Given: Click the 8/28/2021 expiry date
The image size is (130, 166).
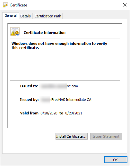Looking at the screenshot, I should 74,113.
